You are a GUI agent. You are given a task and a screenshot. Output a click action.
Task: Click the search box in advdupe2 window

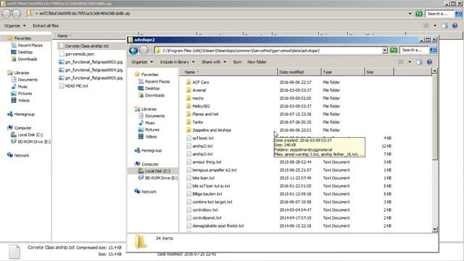[x=414, y=50]
